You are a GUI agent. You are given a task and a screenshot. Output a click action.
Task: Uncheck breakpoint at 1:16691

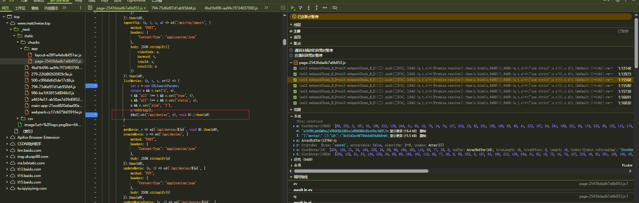click(x=295, y=97)
